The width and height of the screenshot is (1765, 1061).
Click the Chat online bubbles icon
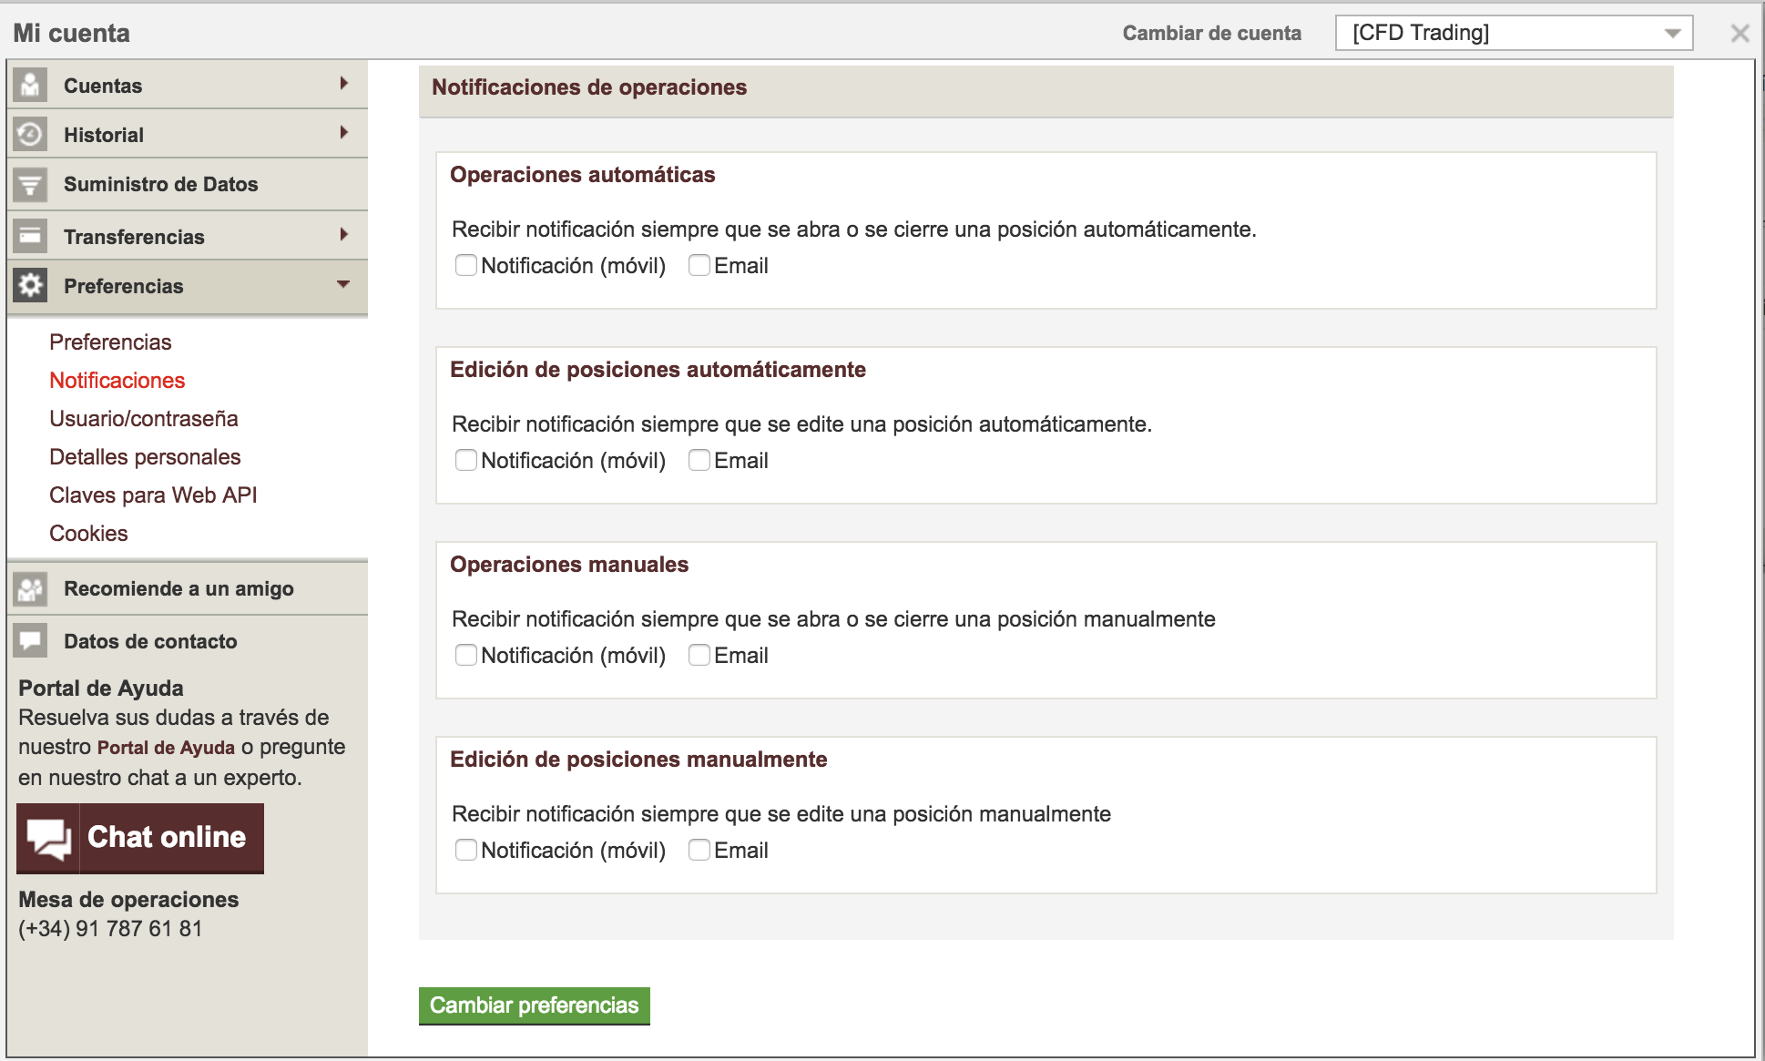(x=49, y=838)
